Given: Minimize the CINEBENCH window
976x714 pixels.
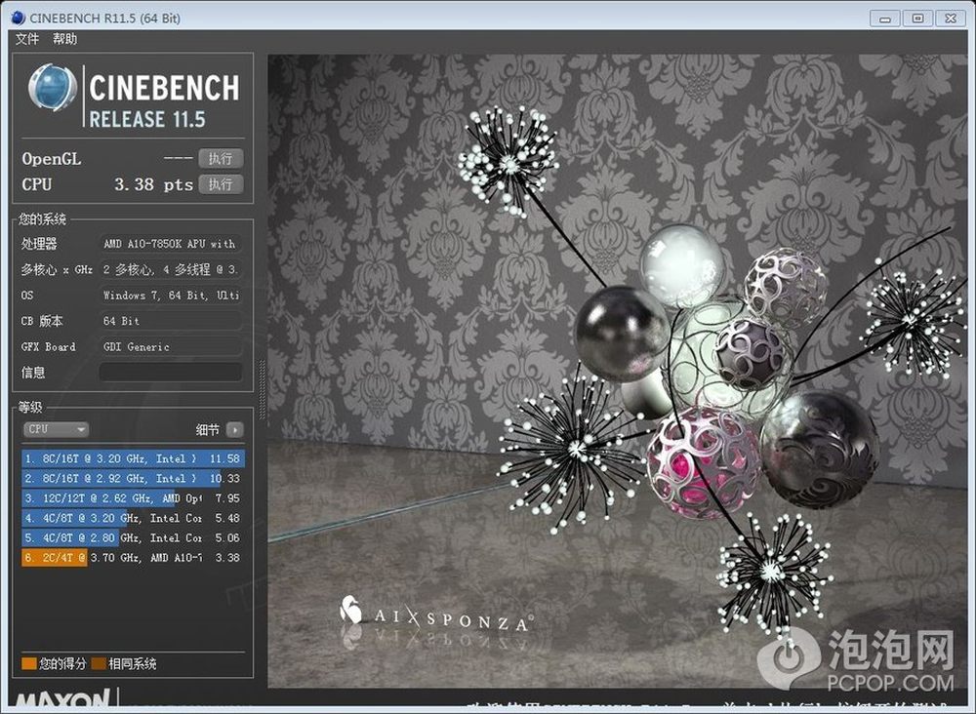Looking at the screenshot, I should click(885, 18).
